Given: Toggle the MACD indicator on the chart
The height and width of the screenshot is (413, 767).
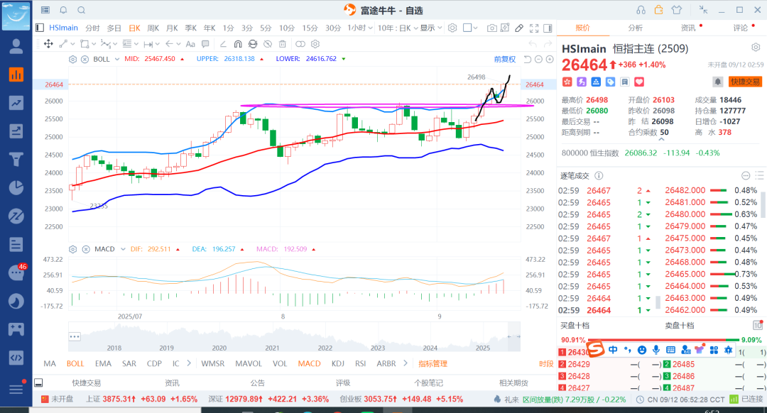Looking at the screenshot, I should click(309, 363).
